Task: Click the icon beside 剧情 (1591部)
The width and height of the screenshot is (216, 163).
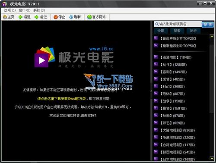Action: [156, 108]
